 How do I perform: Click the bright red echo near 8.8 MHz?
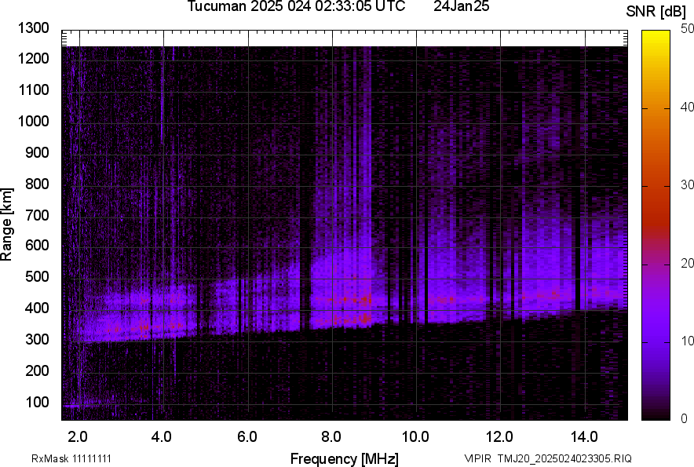tap(364, 300)
